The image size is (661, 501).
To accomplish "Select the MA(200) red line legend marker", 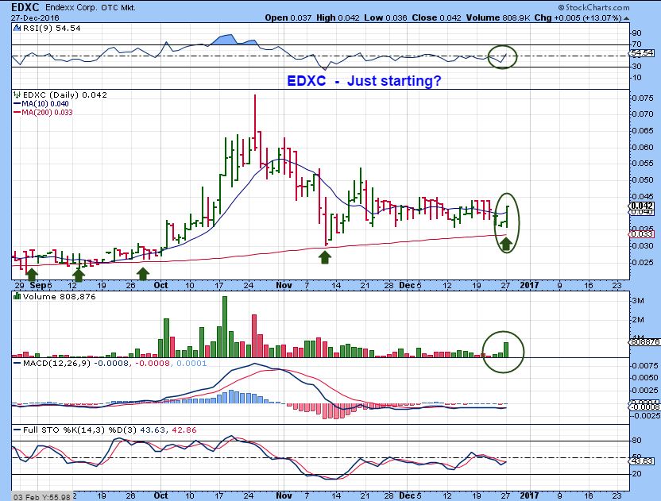I will [x=17, y=113].
